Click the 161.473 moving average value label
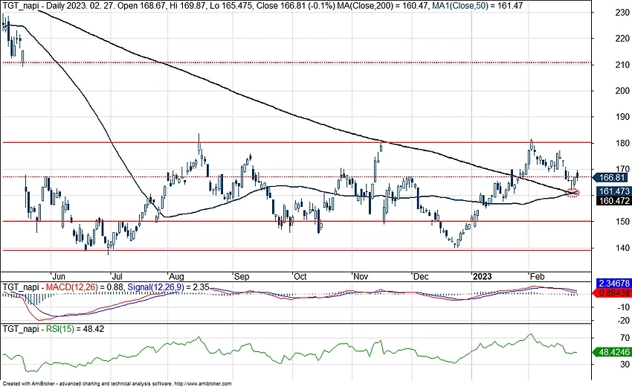 tap(614, 191)
